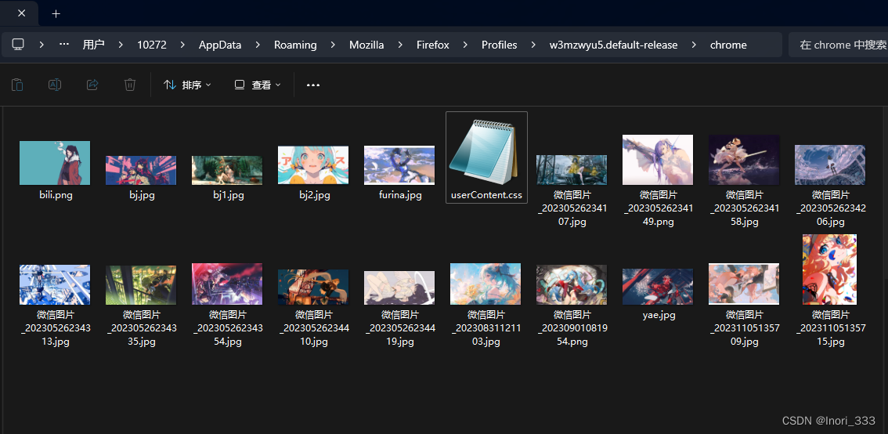Screen dimensions: 888x434
Task: Go to AppData in the breadcrumb path
Action: point(220,45)
